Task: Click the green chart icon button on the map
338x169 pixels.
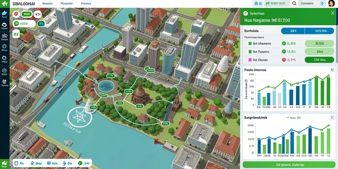Action: point(16,34)
